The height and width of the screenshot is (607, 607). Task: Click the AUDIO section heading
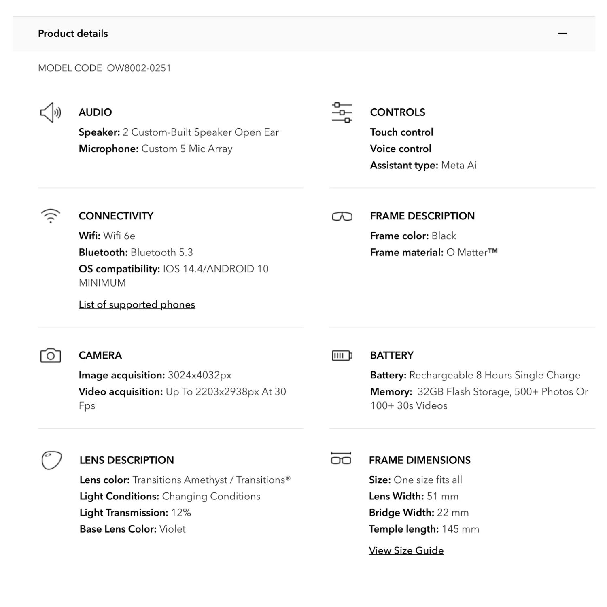tap(95, 112)
